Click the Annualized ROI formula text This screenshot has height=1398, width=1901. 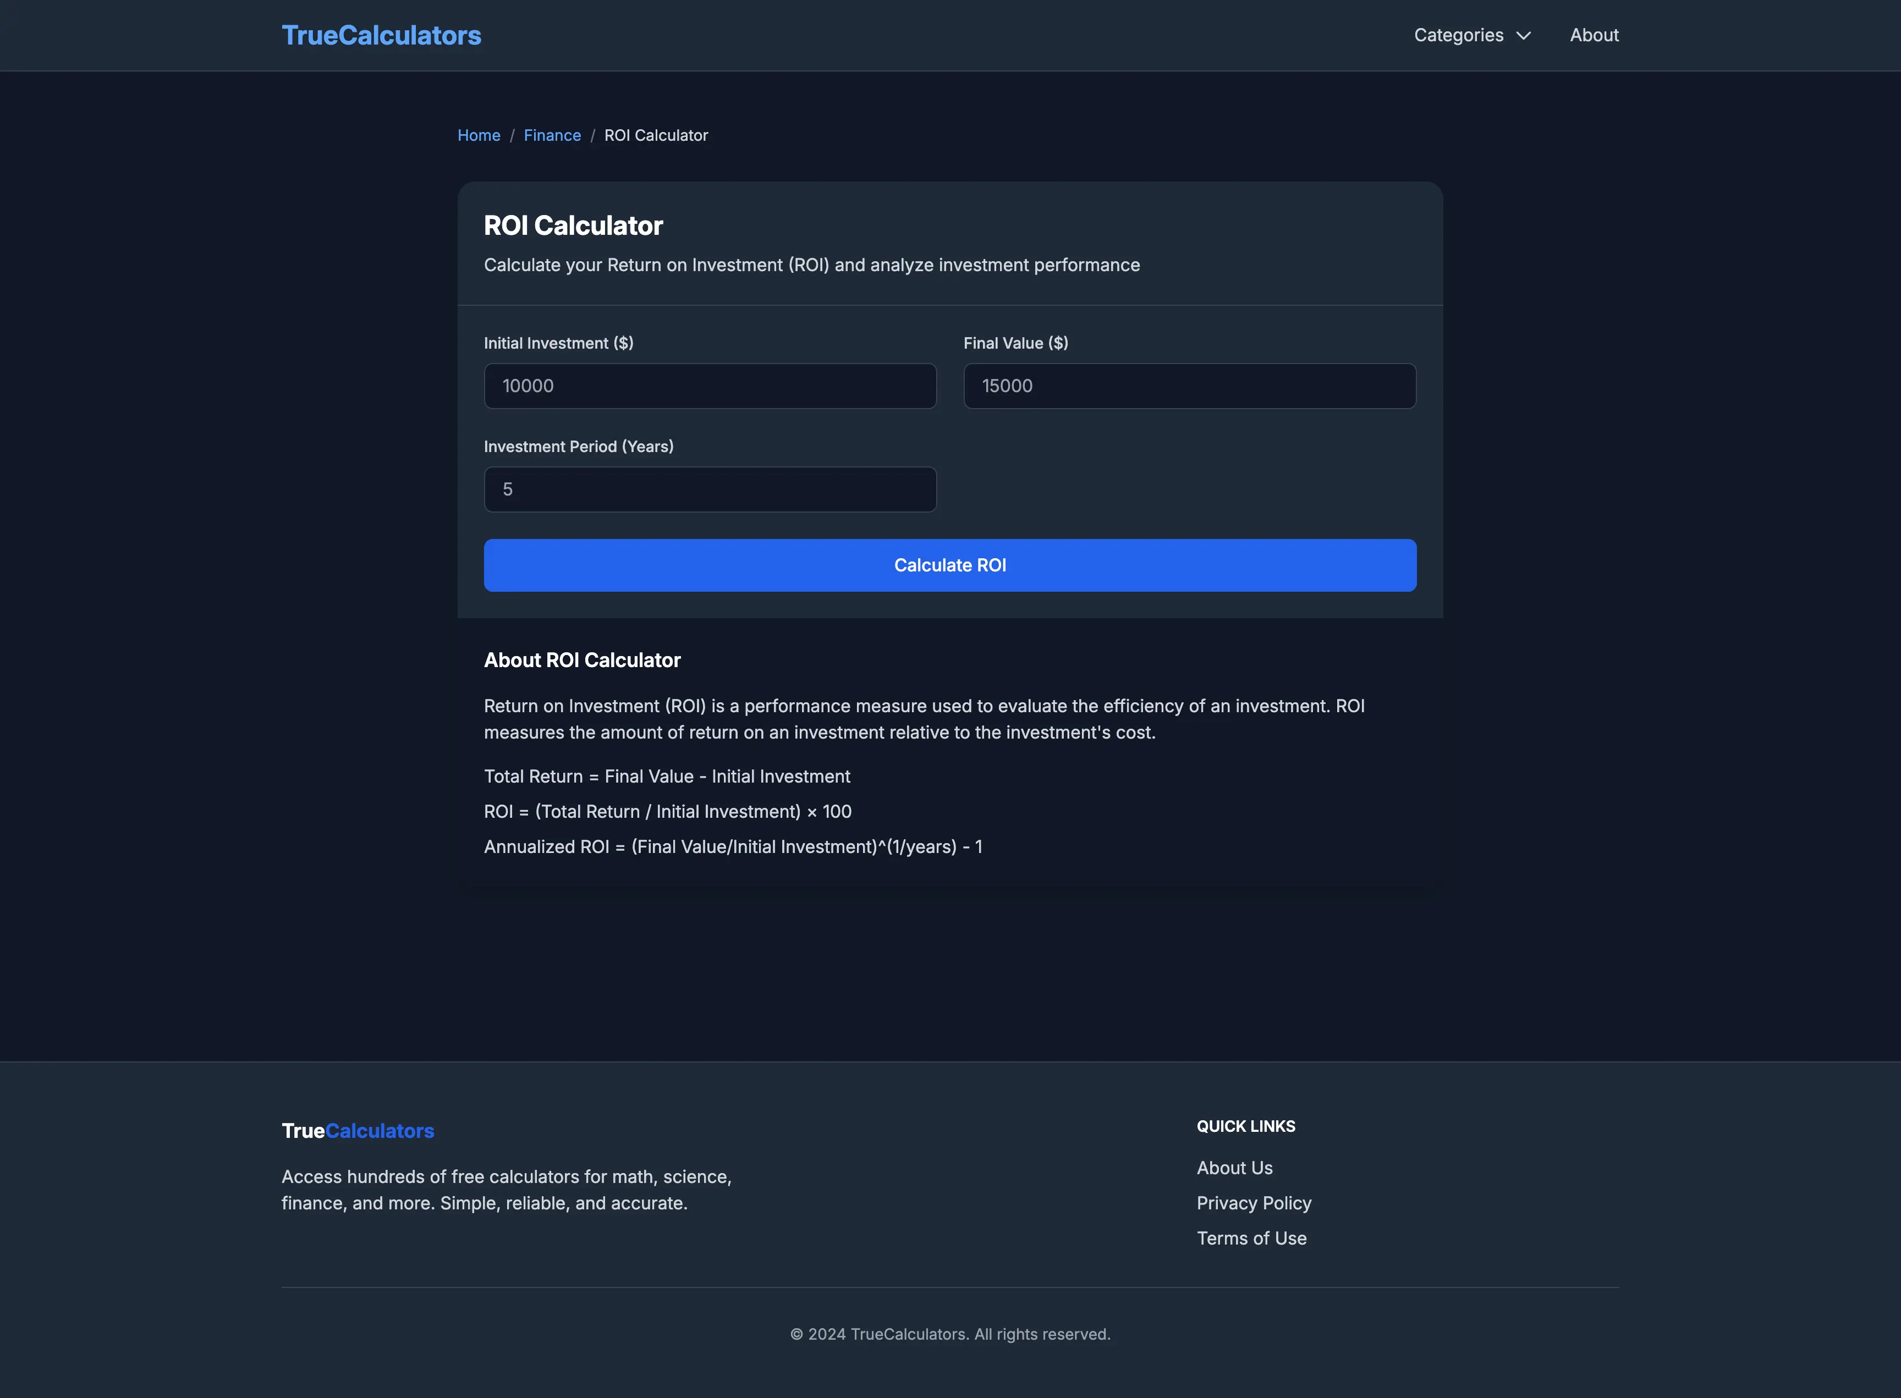[x=733, y=846]
